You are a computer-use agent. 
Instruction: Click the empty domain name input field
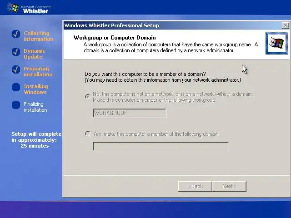161,146
